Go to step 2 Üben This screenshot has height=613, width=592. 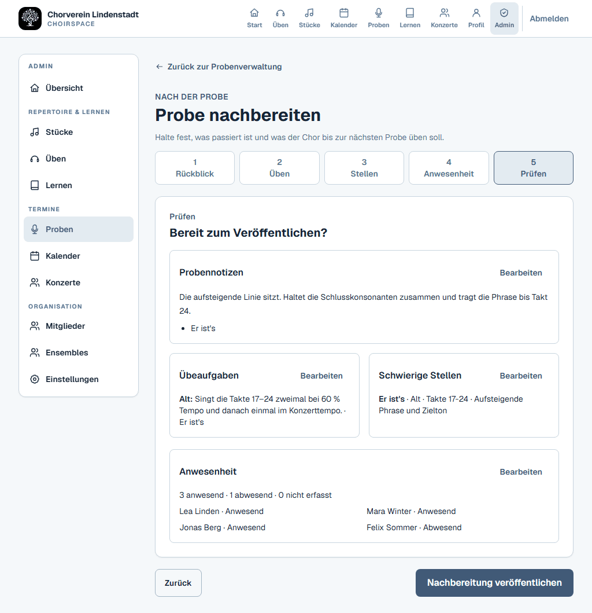tap(280, 168)
